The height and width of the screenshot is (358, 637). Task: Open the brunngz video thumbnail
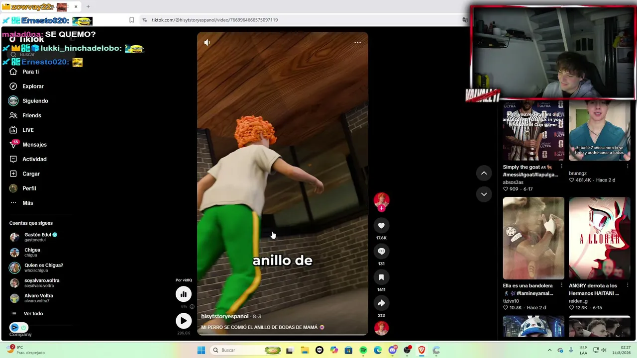point(600,130)
